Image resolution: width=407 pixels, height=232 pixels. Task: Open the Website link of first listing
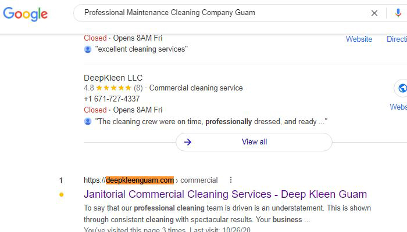359,39
